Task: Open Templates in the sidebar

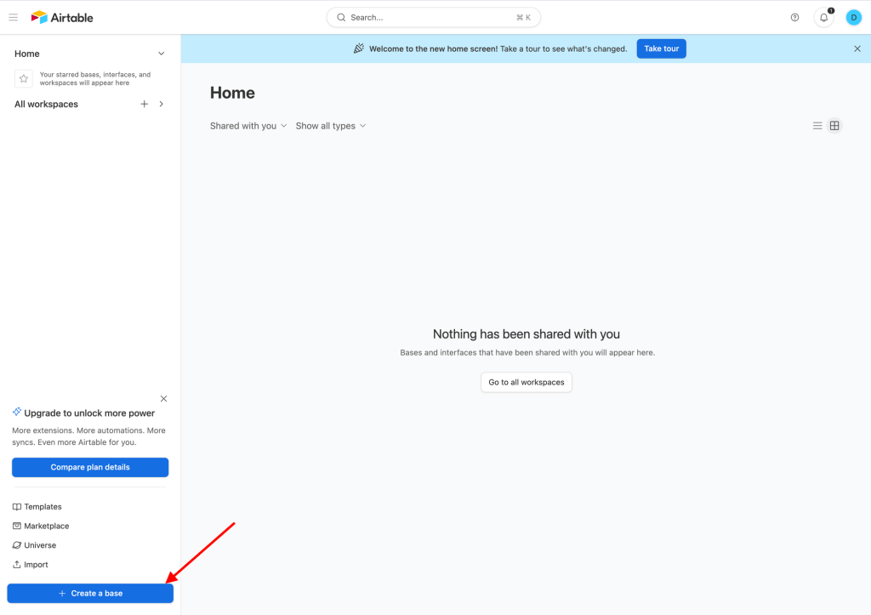Action: (x=43, y=507)
